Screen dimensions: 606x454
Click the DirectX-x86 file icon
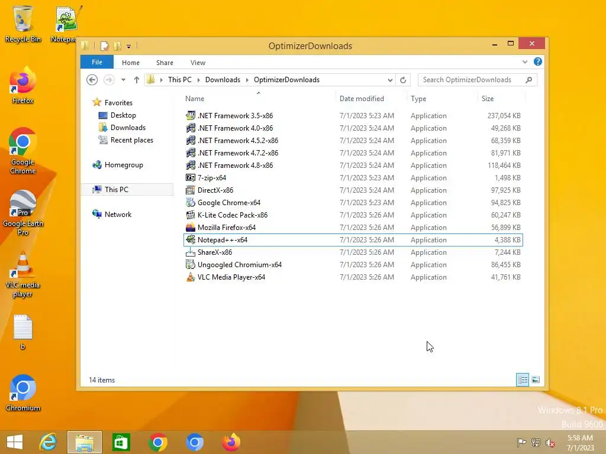click(190, 190)
